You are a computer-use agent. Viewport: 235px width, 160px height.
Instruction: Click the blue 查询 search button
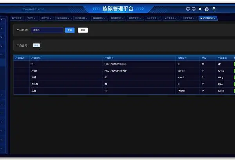(x=70, y=30)
